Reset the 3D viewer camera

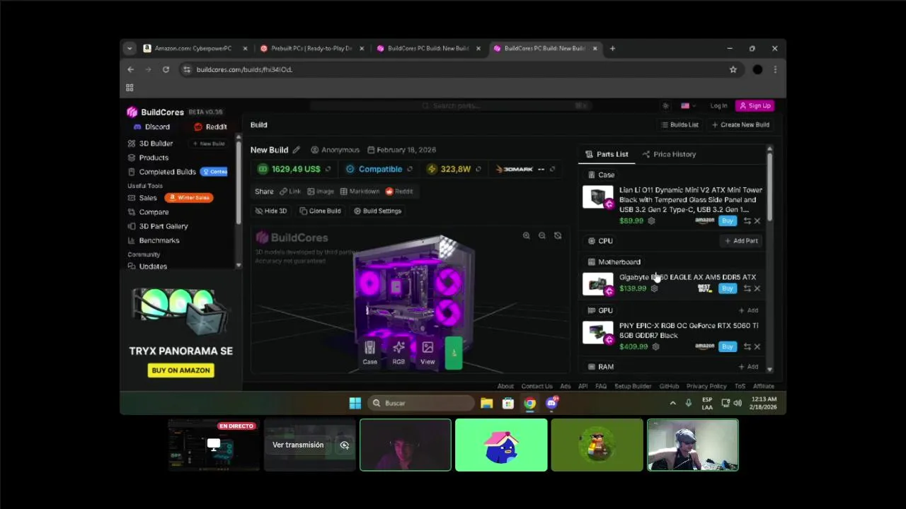pyautogui.click(x=558, y=236)
